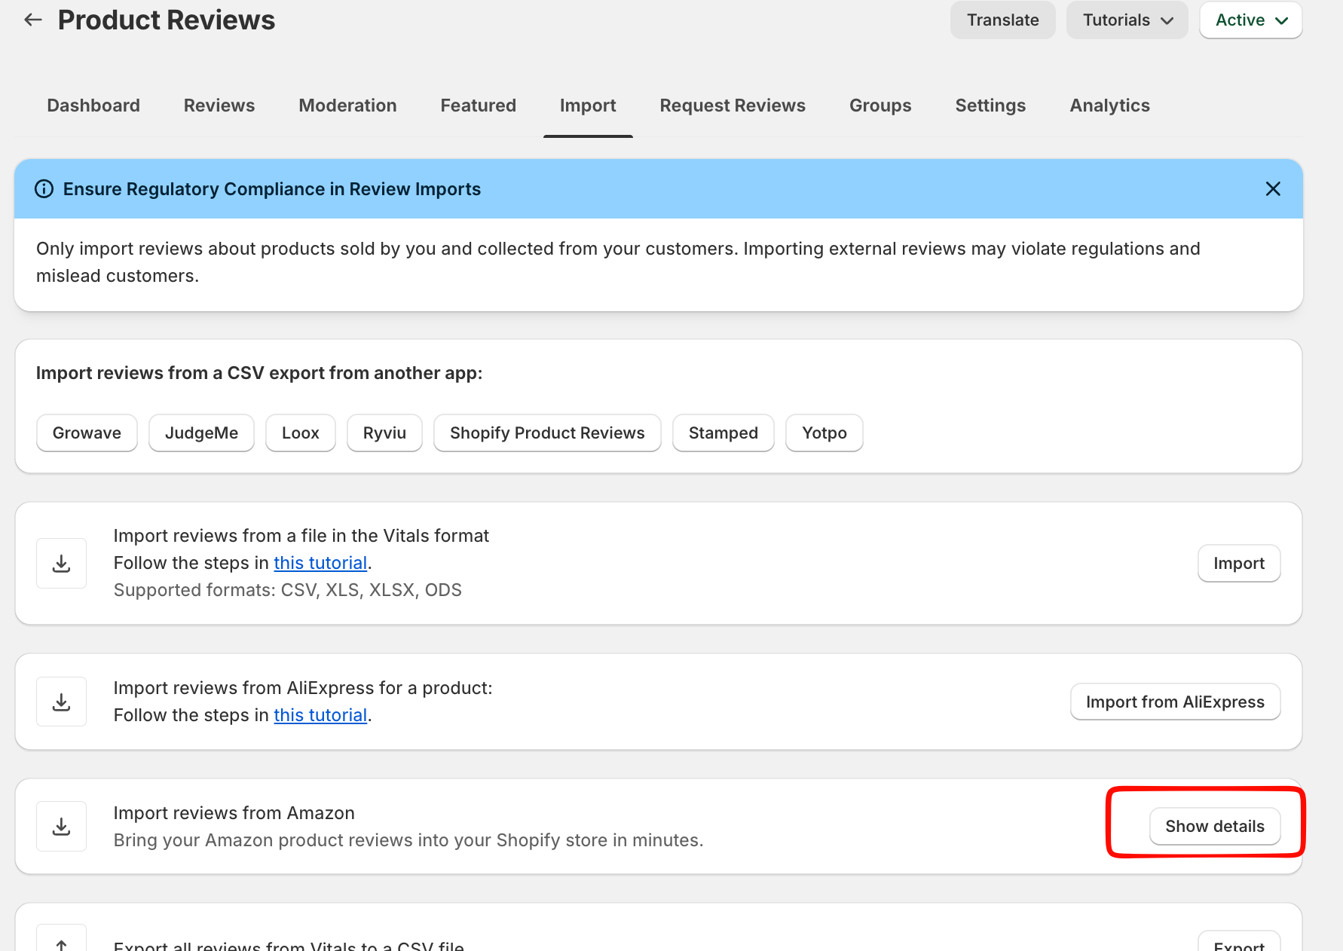This screenshot has height=951, width=1343.
Task: Choose Shopify Product Reviews import source
Action: coord(547,433)
